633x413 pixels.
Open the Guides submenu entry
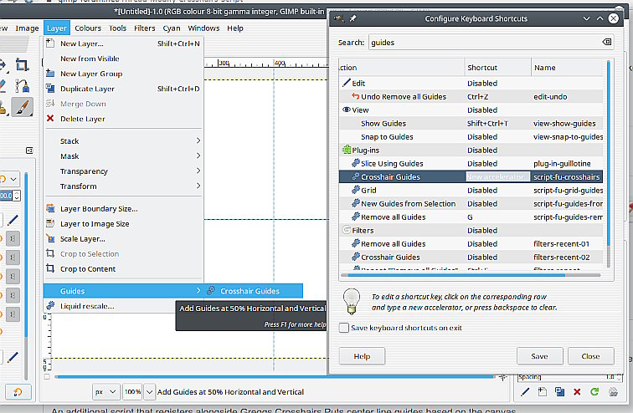pos(123,291)
